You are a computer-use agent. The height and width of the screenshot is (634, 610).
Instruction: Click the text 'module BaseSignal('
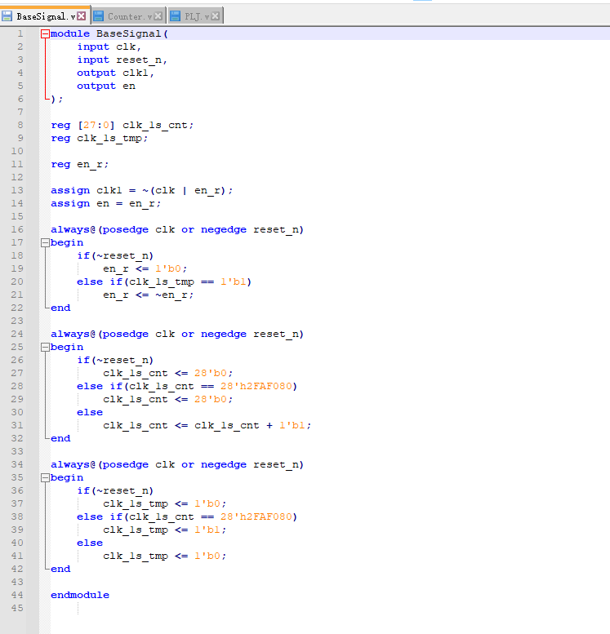[109, 33]
